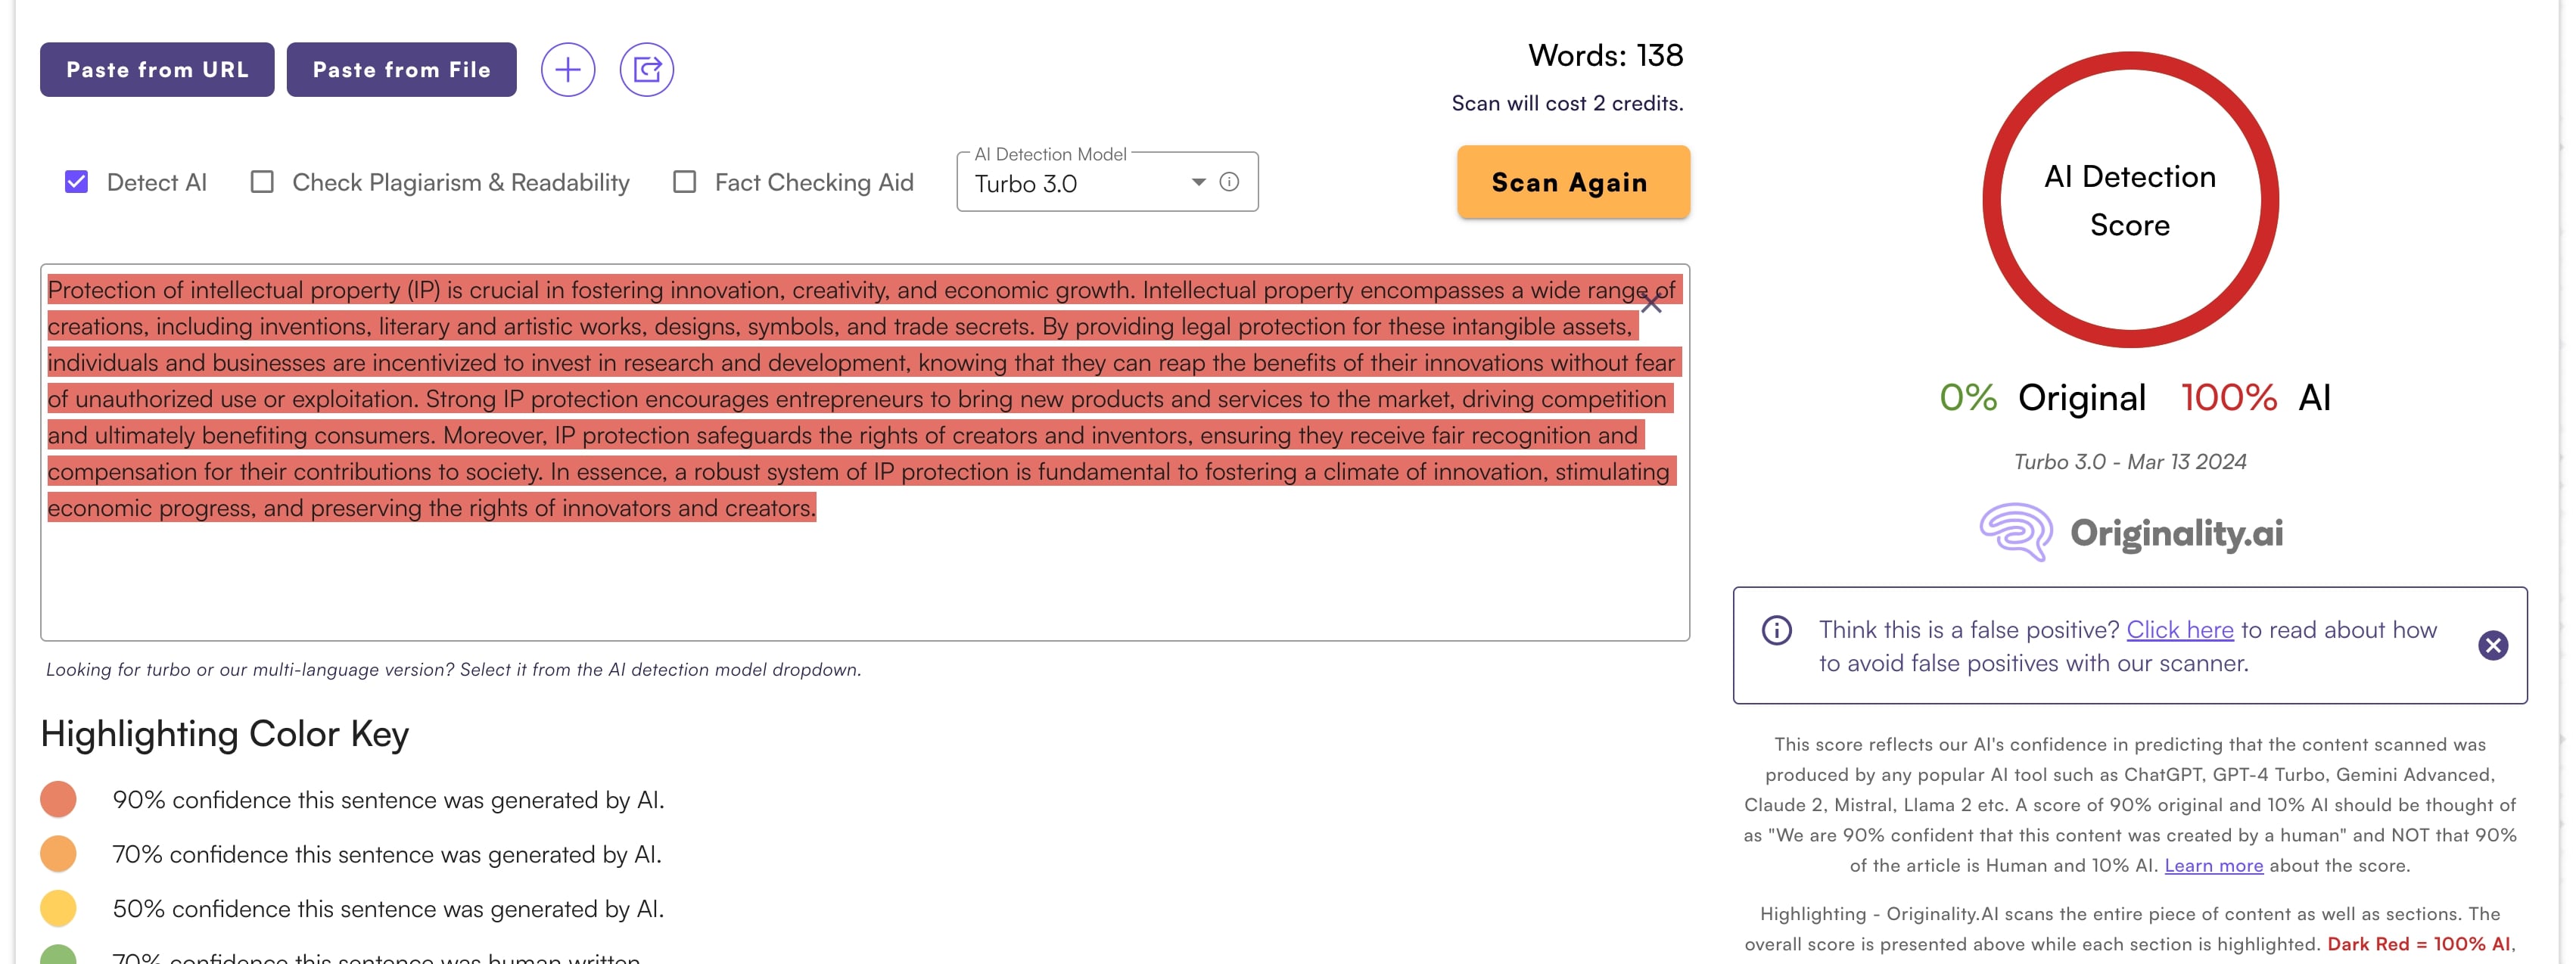Viewport: 2576px width, 964px height.
Task: Uncheck the Detect AI checkbox
Action: (x=77, y=182)
